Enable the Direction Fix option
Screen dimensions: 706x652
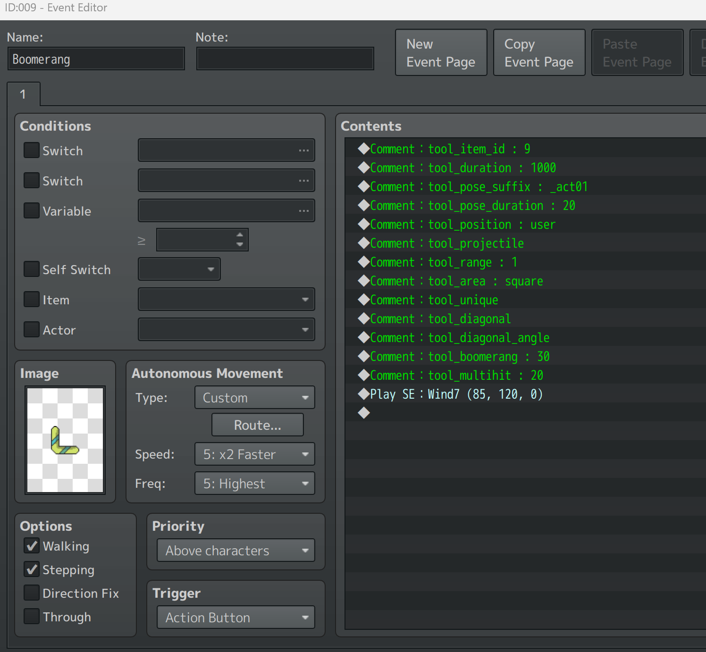(32, 593)
